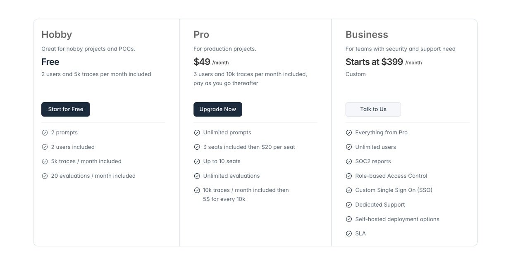The height and width of the screenshot is (267, 506).
Task: Click the checkmark next to Everything from Pro
Action: tap(349, 133)
